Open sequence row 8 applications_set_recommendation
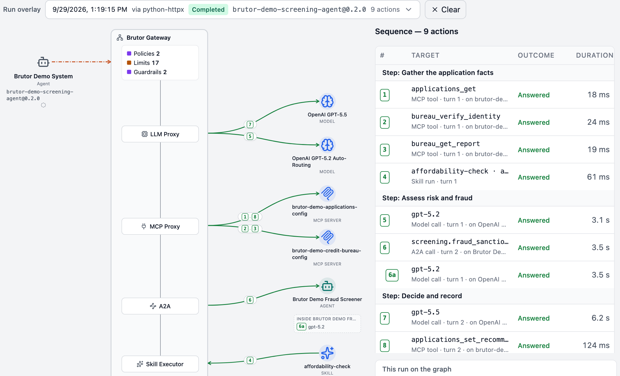Viewport: 620px width, 376px height. (495, 343)
